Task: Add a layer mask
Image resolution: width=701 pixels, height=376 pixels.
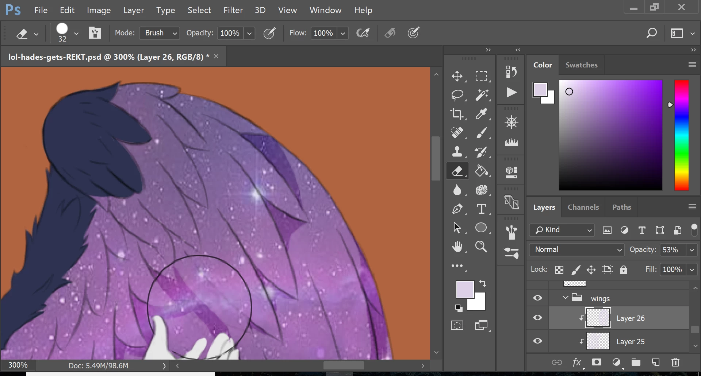Action: (597, 362)
